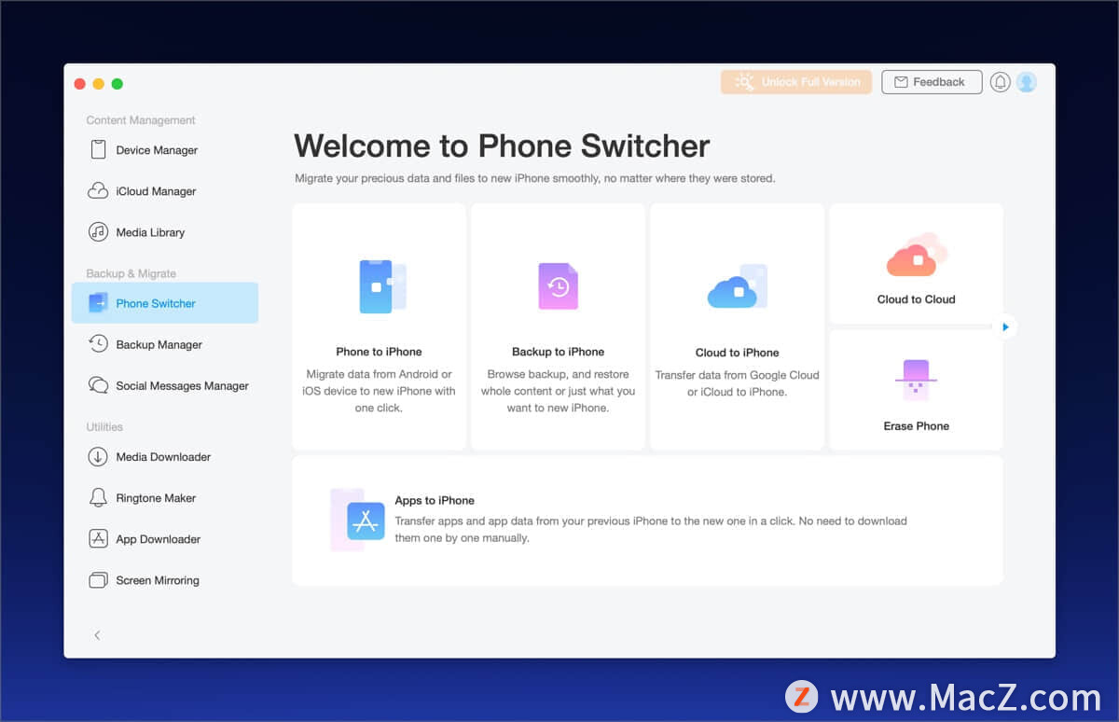
Task: Click the Backup to iPhone purple file icon
Action: (558, 286)
